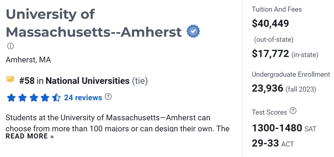The width and height of the screenshot is (334, 157).
Task: Click the #58 ranking number
Action: tap(27, 81)
